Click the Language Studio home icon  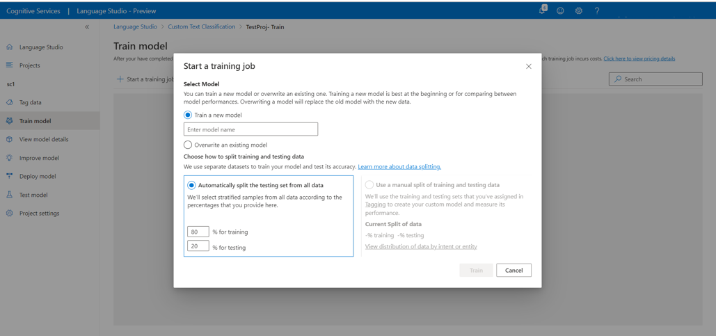[x=10, y=47]
